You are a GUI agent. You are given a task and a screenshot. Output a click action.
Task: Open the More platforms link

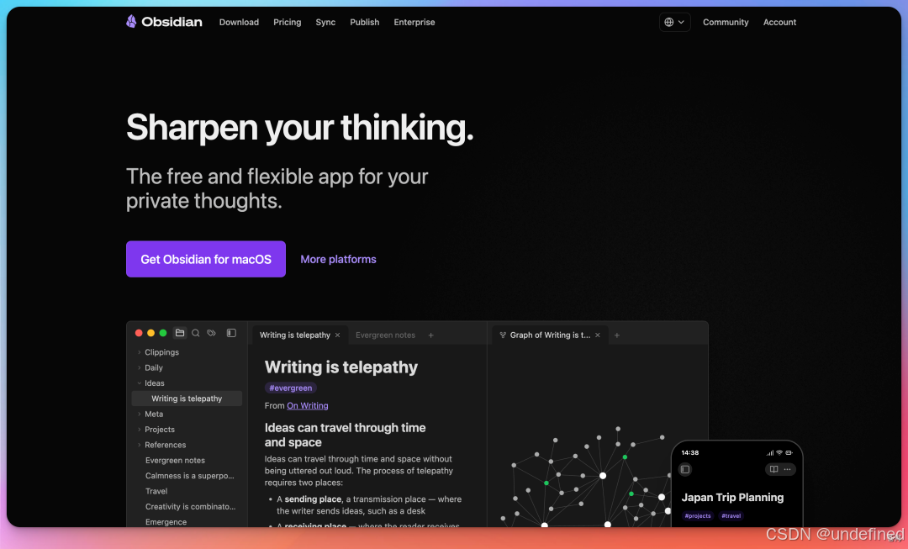[338, 259]
